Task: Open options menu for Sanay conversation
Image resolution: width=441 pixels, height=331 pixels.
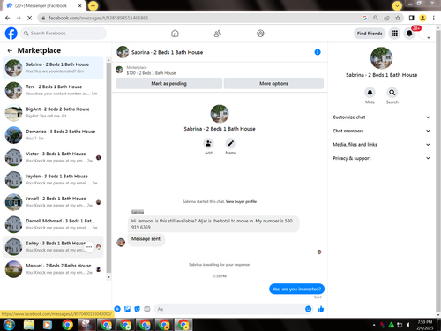Action: (89, 247)
